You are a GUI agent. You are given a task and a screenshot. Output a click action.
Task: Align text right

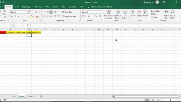point(51,16)
